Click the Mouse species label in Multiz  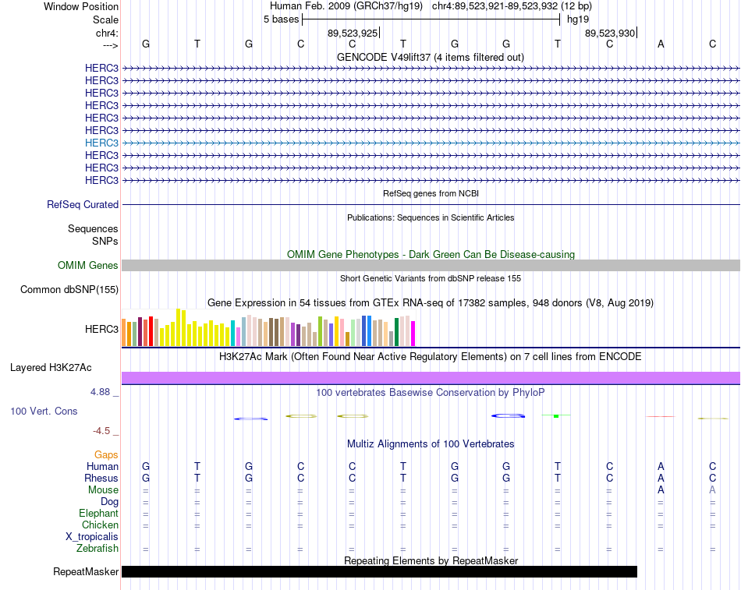click(103, 490)
